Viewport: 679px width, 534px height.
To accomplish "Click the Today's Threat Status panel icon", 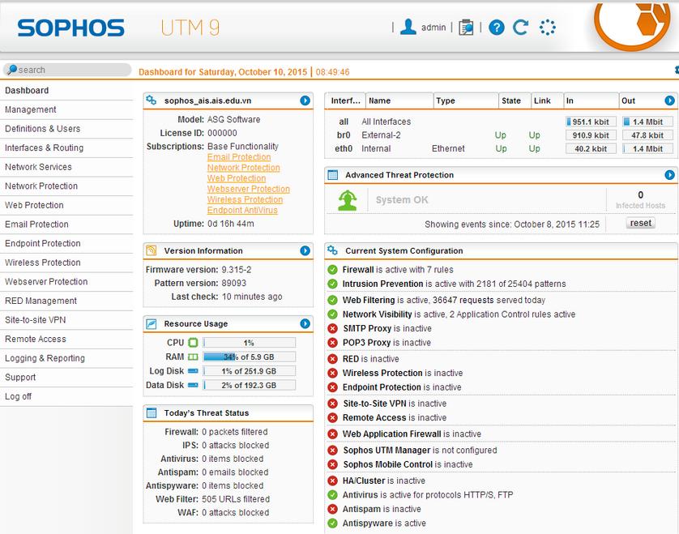I will [152, 412].
